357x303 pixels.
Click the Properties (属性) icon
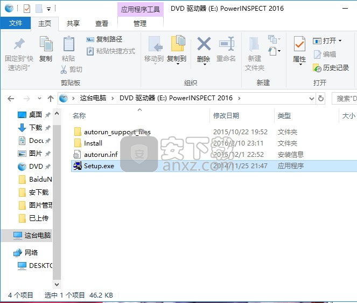[x=299, y=44]
